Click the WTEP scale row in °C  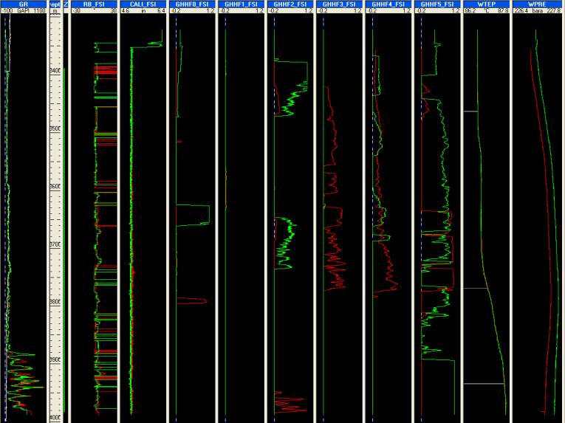[486, 11]
